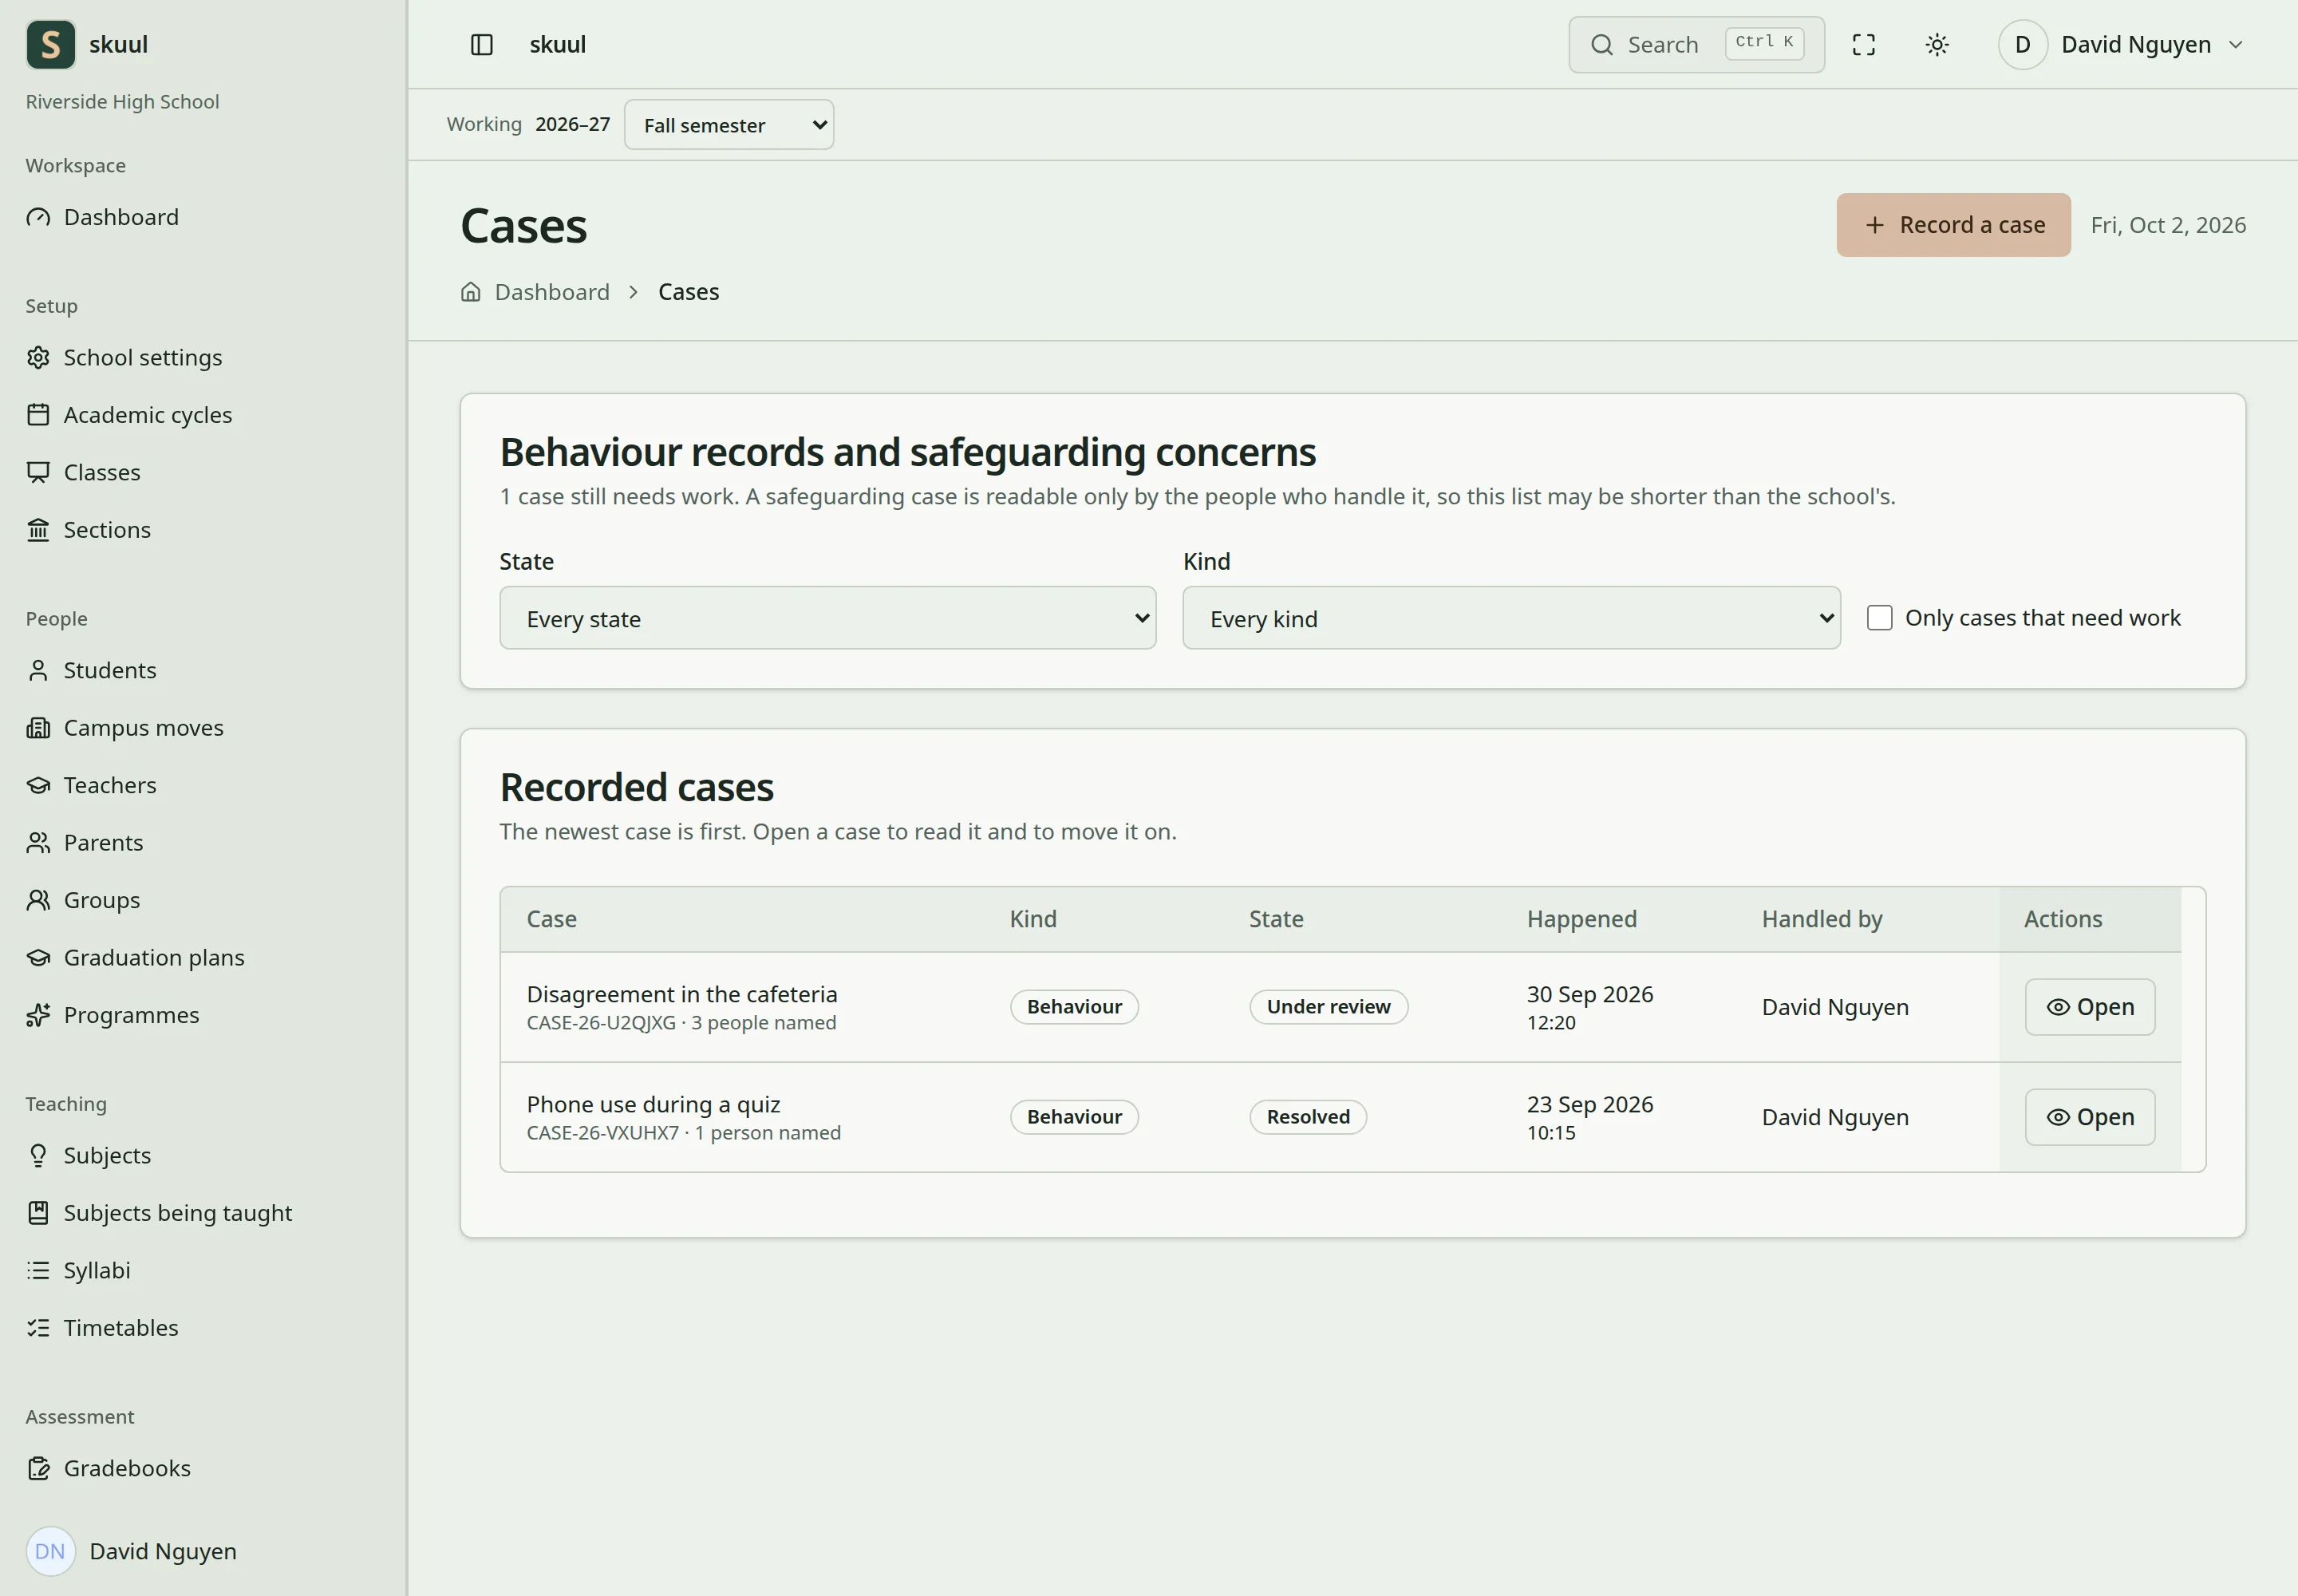
Task: Expand the Kind filter dropdown
Action: pyautogui.click(x=1511, y=618)
